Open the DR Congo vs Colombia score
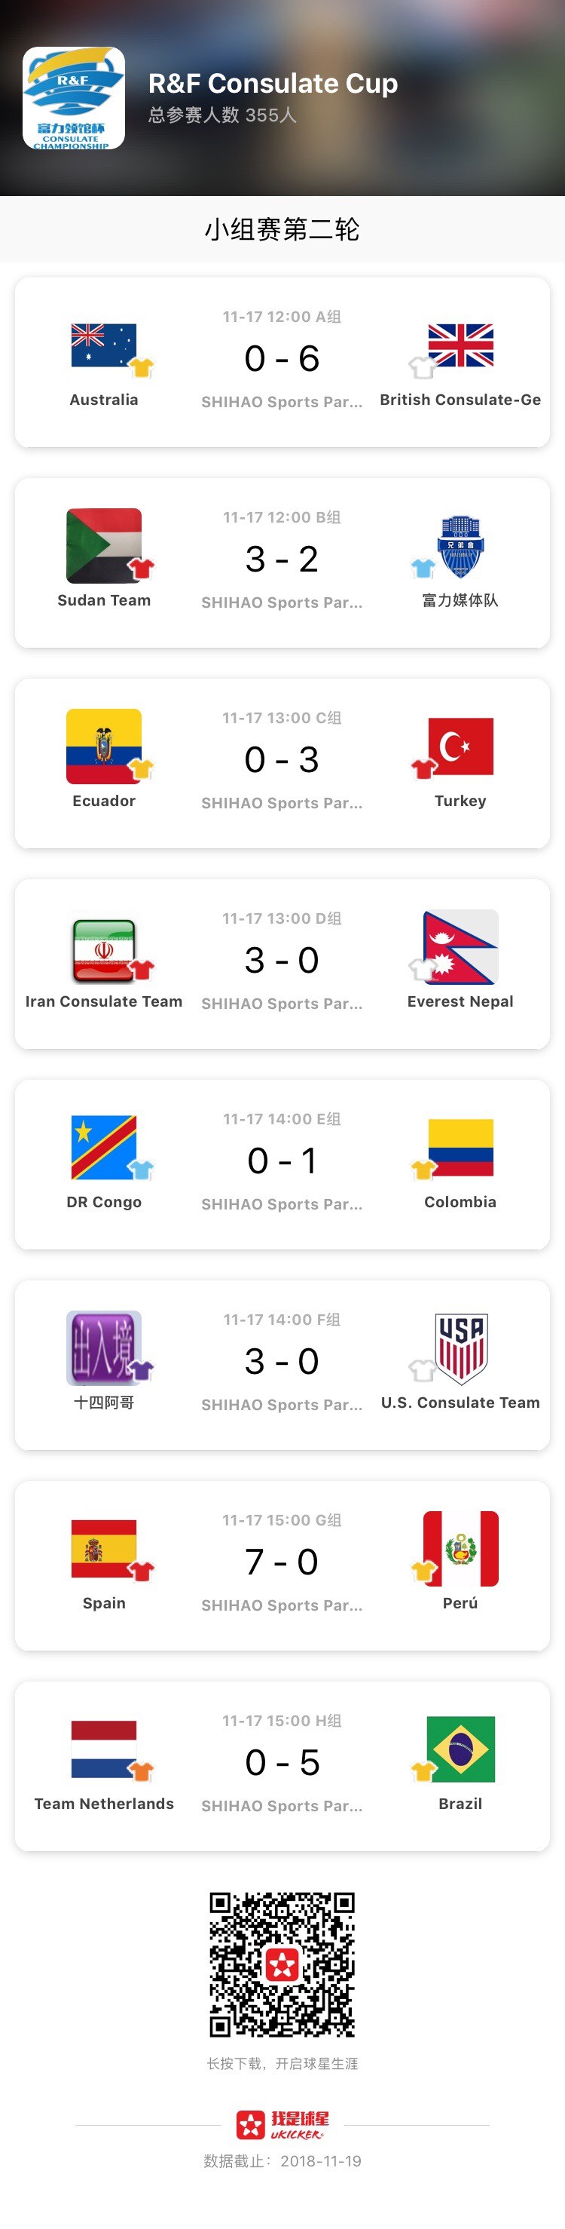Screen dimensions: 565x2229 tap(282, 1160)
